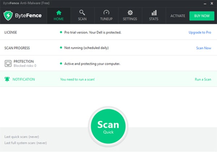Open the Settings gear icon
Image resolution: width=217 pixels, height=152 pixels.
click(x=130, y=13)
